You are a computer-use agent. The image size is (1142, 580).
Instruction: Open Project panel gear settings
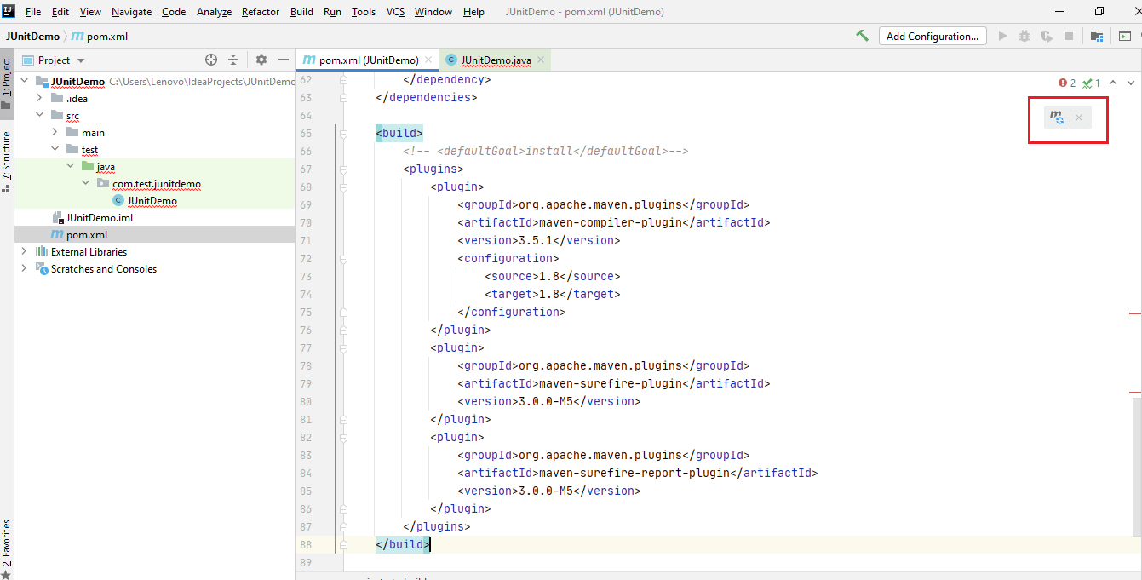[x=261, y=60]
